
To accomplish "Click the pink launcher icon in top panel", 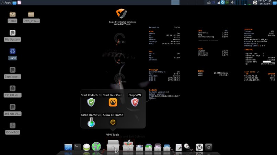I will pos(19,3).
